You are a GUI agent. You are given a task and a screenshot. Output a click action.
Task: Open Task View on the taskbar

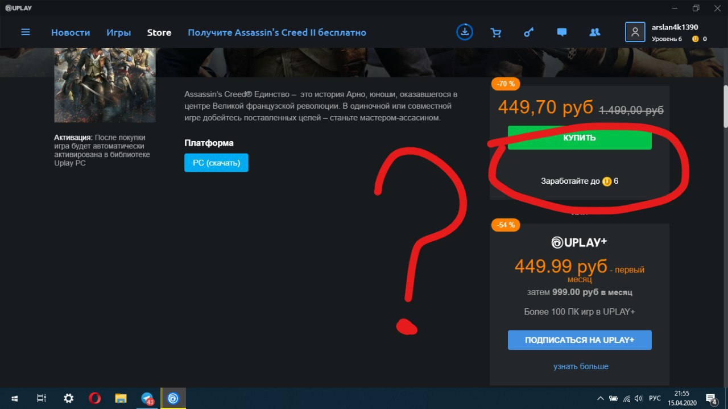click(41, 398)
